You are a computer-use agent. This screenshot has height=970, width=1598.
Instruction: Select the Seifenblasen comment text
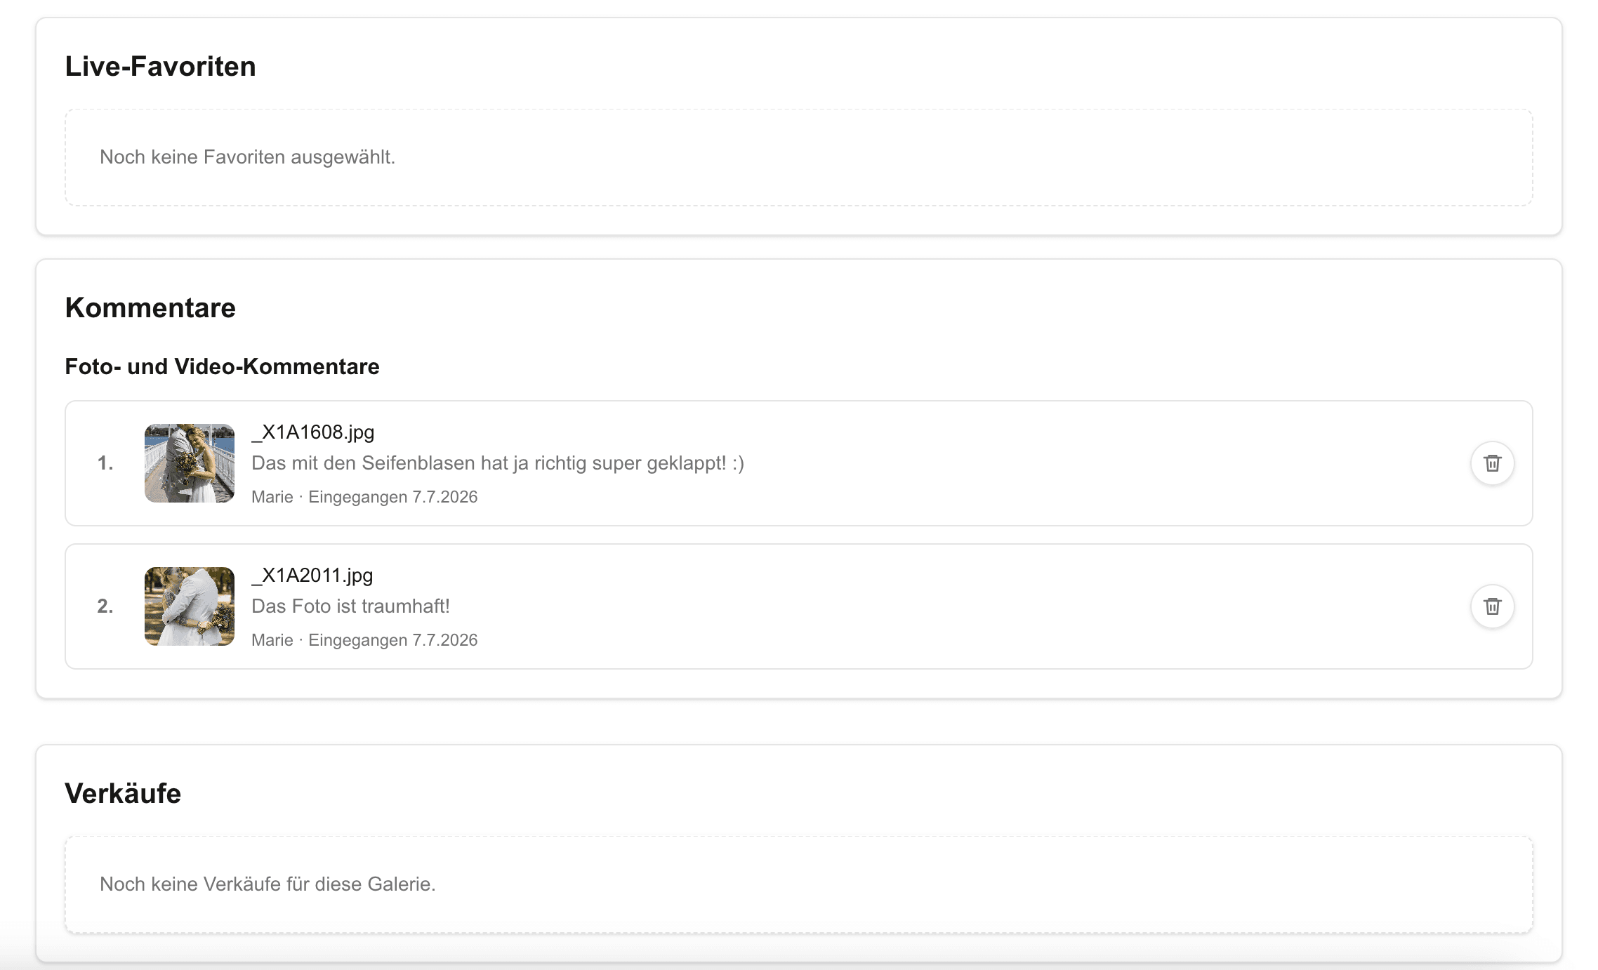coord(498,463)
